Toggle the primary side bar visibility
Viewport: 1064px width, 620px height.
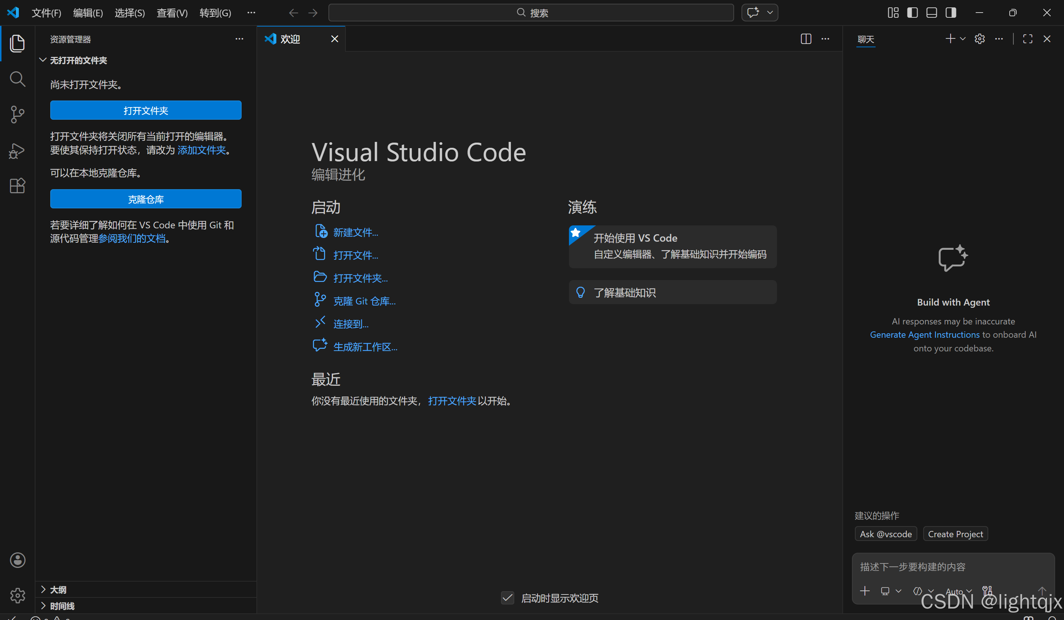913,13
